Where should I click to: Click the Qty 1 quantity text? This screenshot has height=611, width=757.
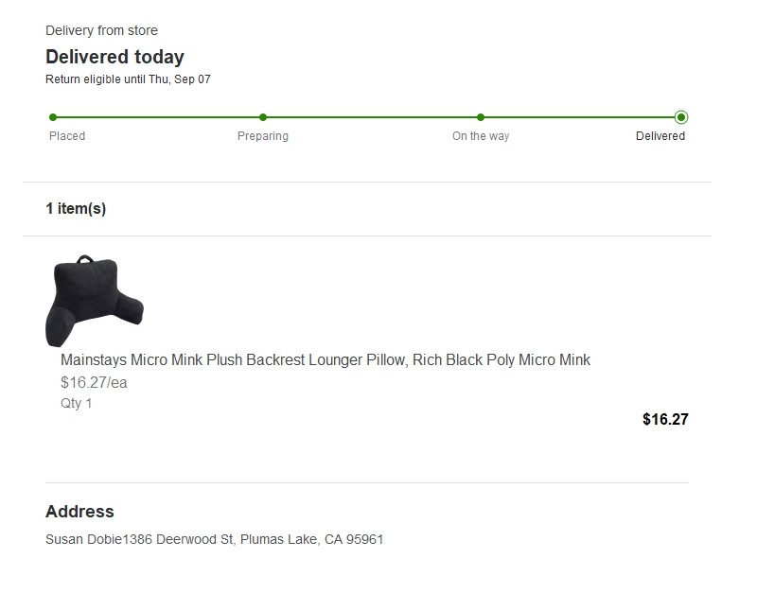tap(76, 403)
